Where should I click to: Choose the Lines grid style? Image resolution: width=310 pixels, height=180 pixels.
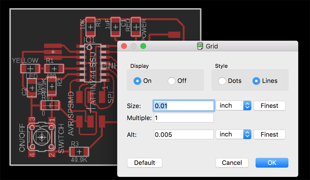(x=256, y=81)
